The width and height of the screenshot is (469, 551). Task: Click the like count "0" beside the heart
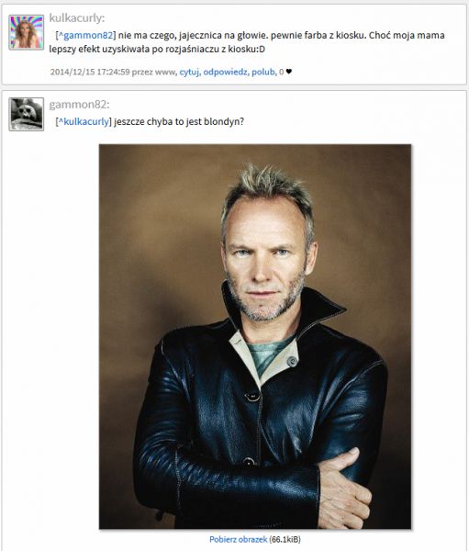pyautogui.click(x=282, y=72)
